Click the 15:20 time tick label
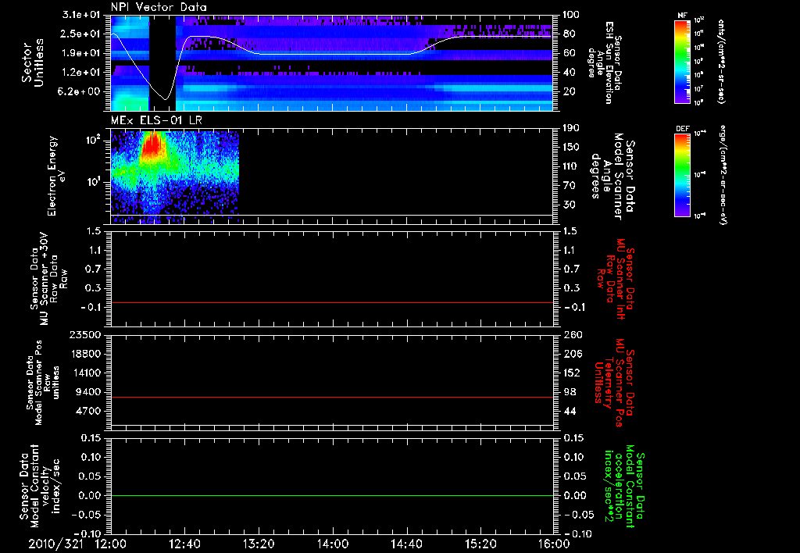 click(x=480, y=544)
